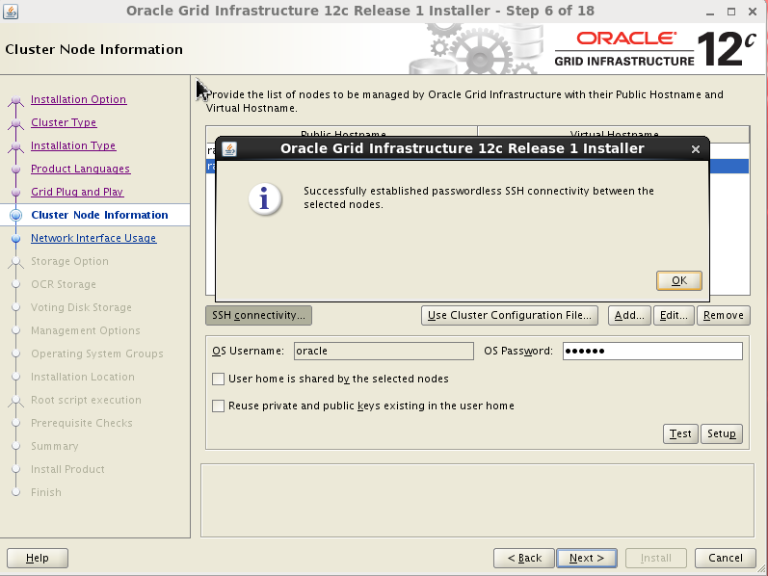Click Use Cluster Configuration File button

(x=510, y=315)
